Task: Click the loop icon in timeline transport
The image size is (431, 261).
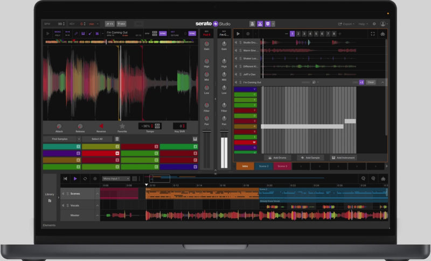Action: click(x=85, y=178)
